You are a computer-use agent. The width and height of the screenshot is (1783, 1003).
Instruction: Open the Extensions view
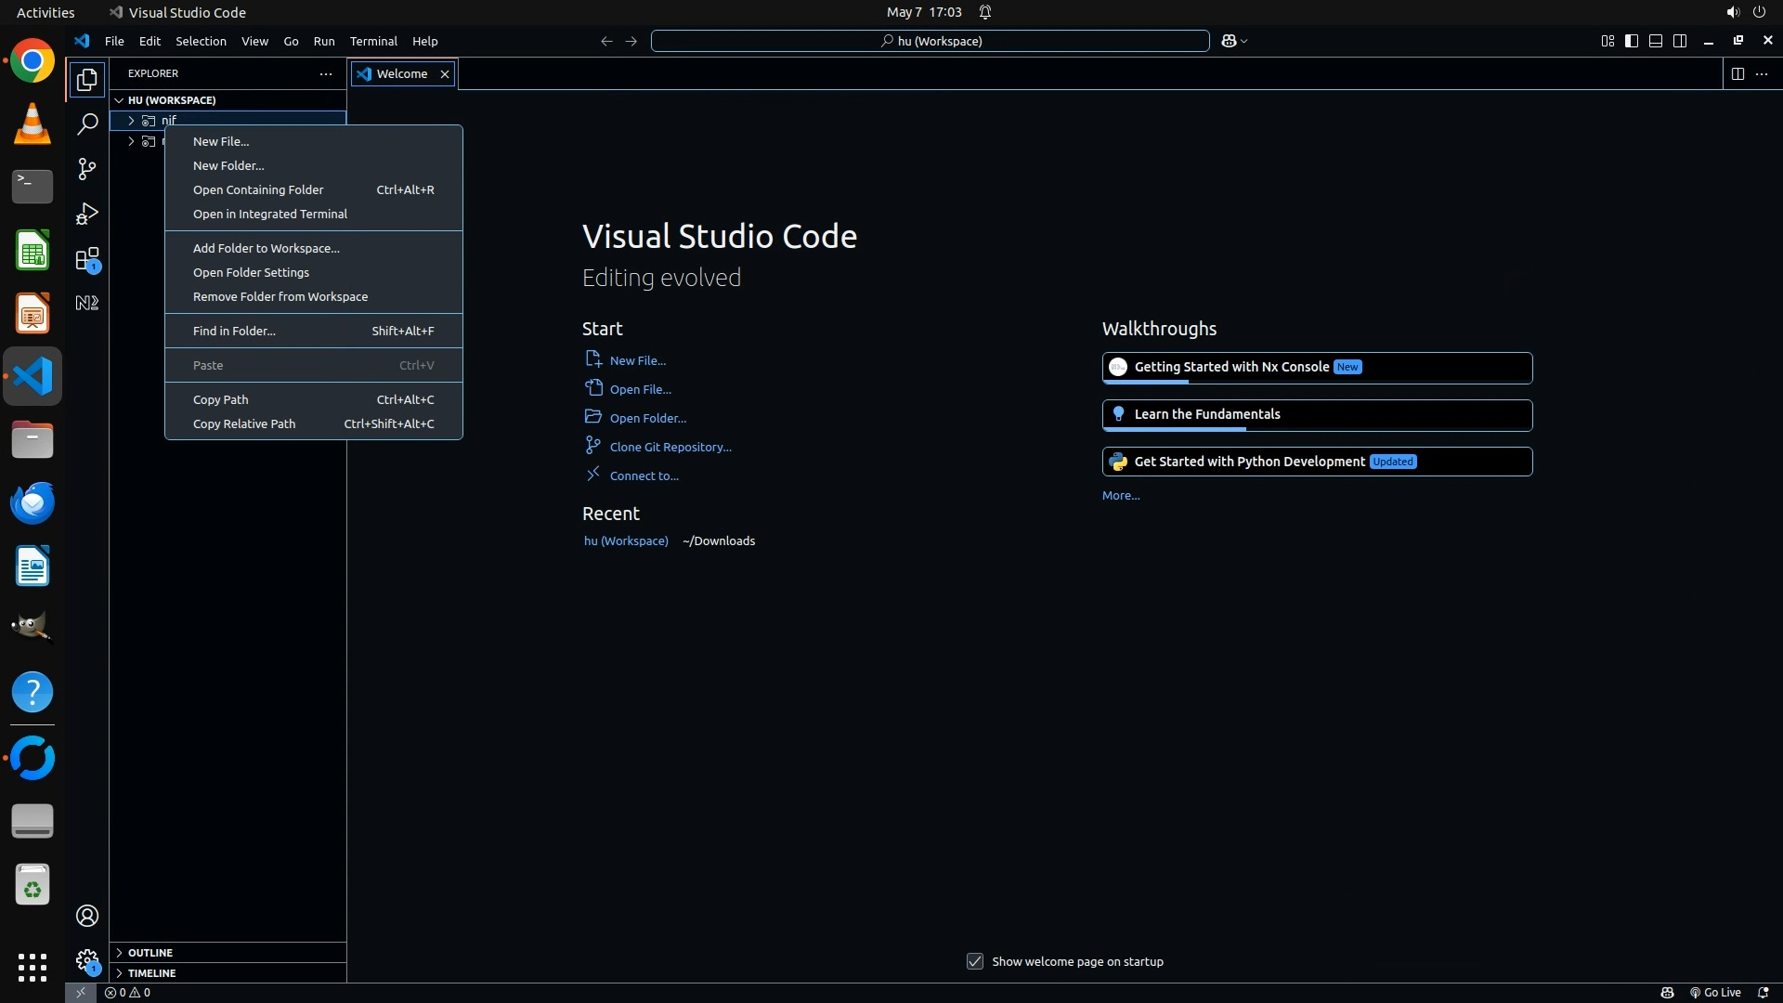pos(86,259)
